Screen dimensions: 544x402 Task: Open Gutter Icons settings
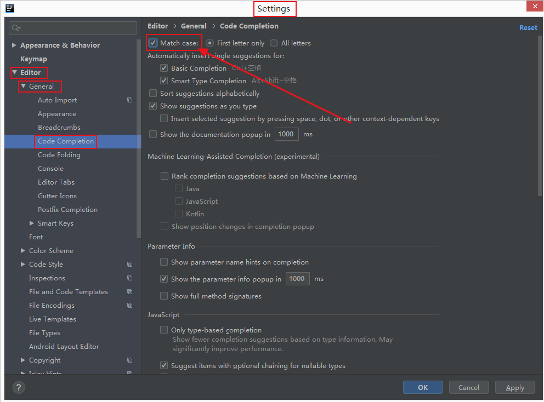57,196
